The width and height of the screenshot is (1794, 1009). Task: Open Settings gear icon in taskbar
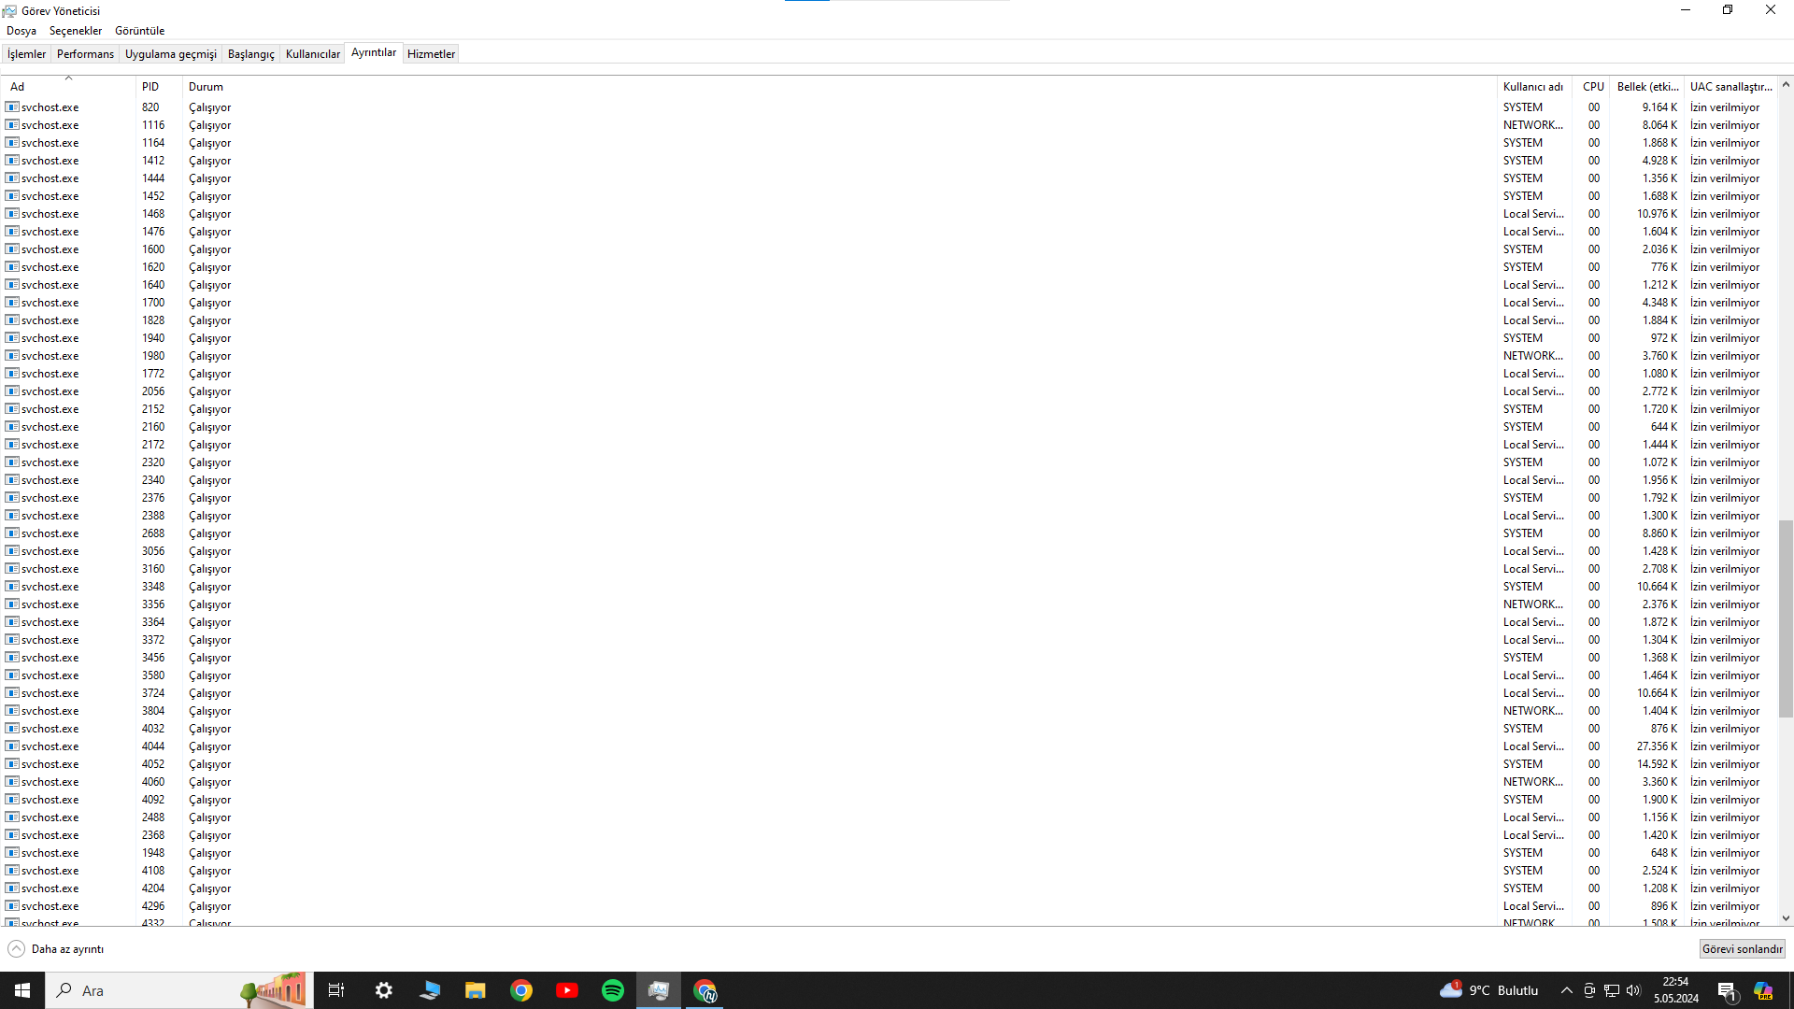coord(384,990)
